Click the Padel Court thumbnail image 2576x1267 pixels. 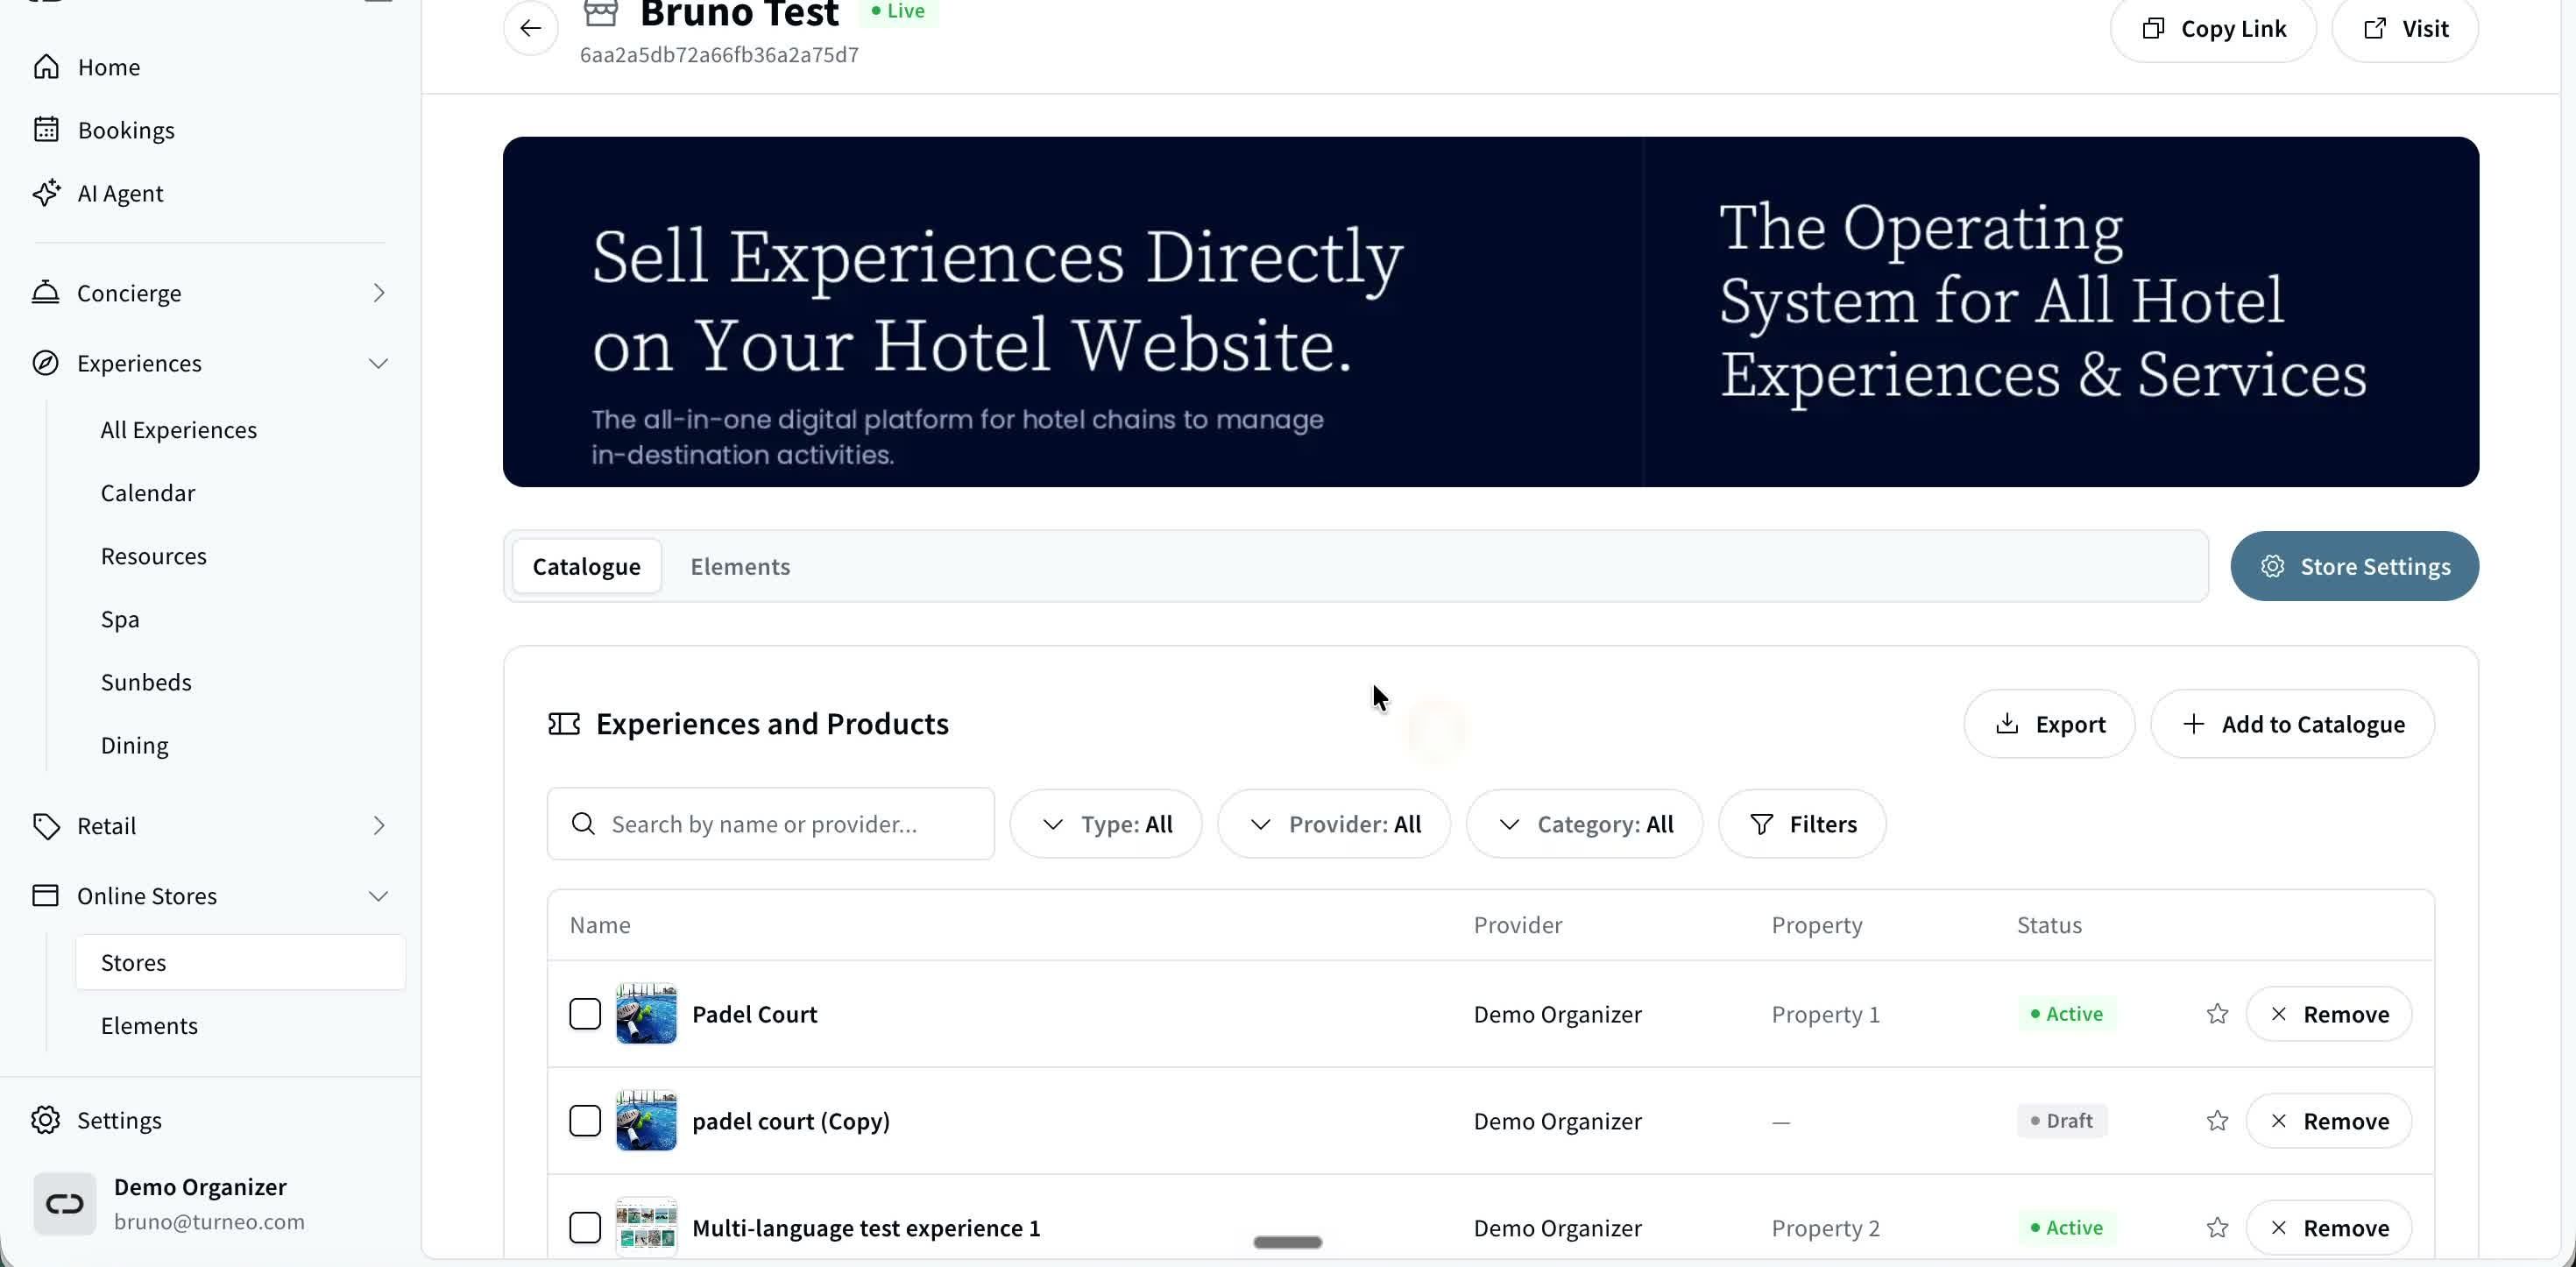pos(646,1014)
